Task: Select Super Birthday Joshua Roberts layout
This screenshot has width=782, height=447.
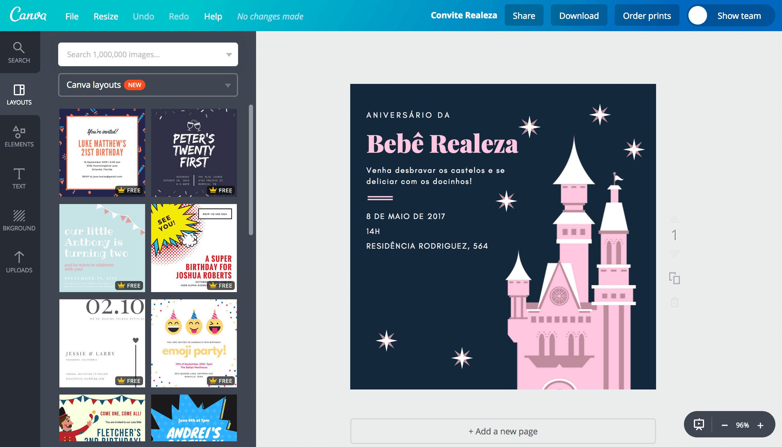Action: click(194, 248)
